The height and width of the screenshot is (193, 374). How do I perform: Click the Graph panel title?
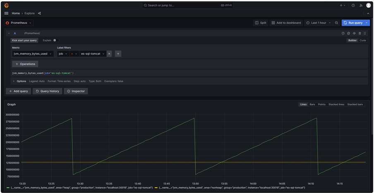click(12, 104)
